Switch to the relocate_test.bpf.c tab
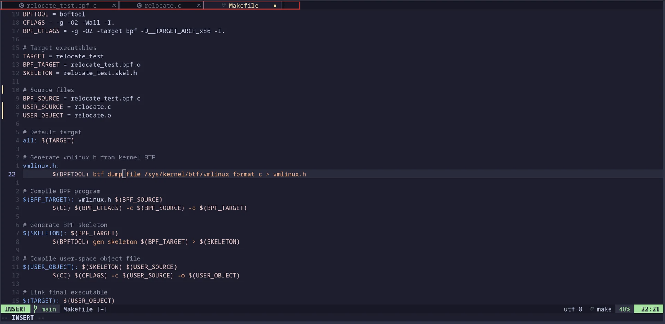 pyautogui.click(x=61, y=6)
